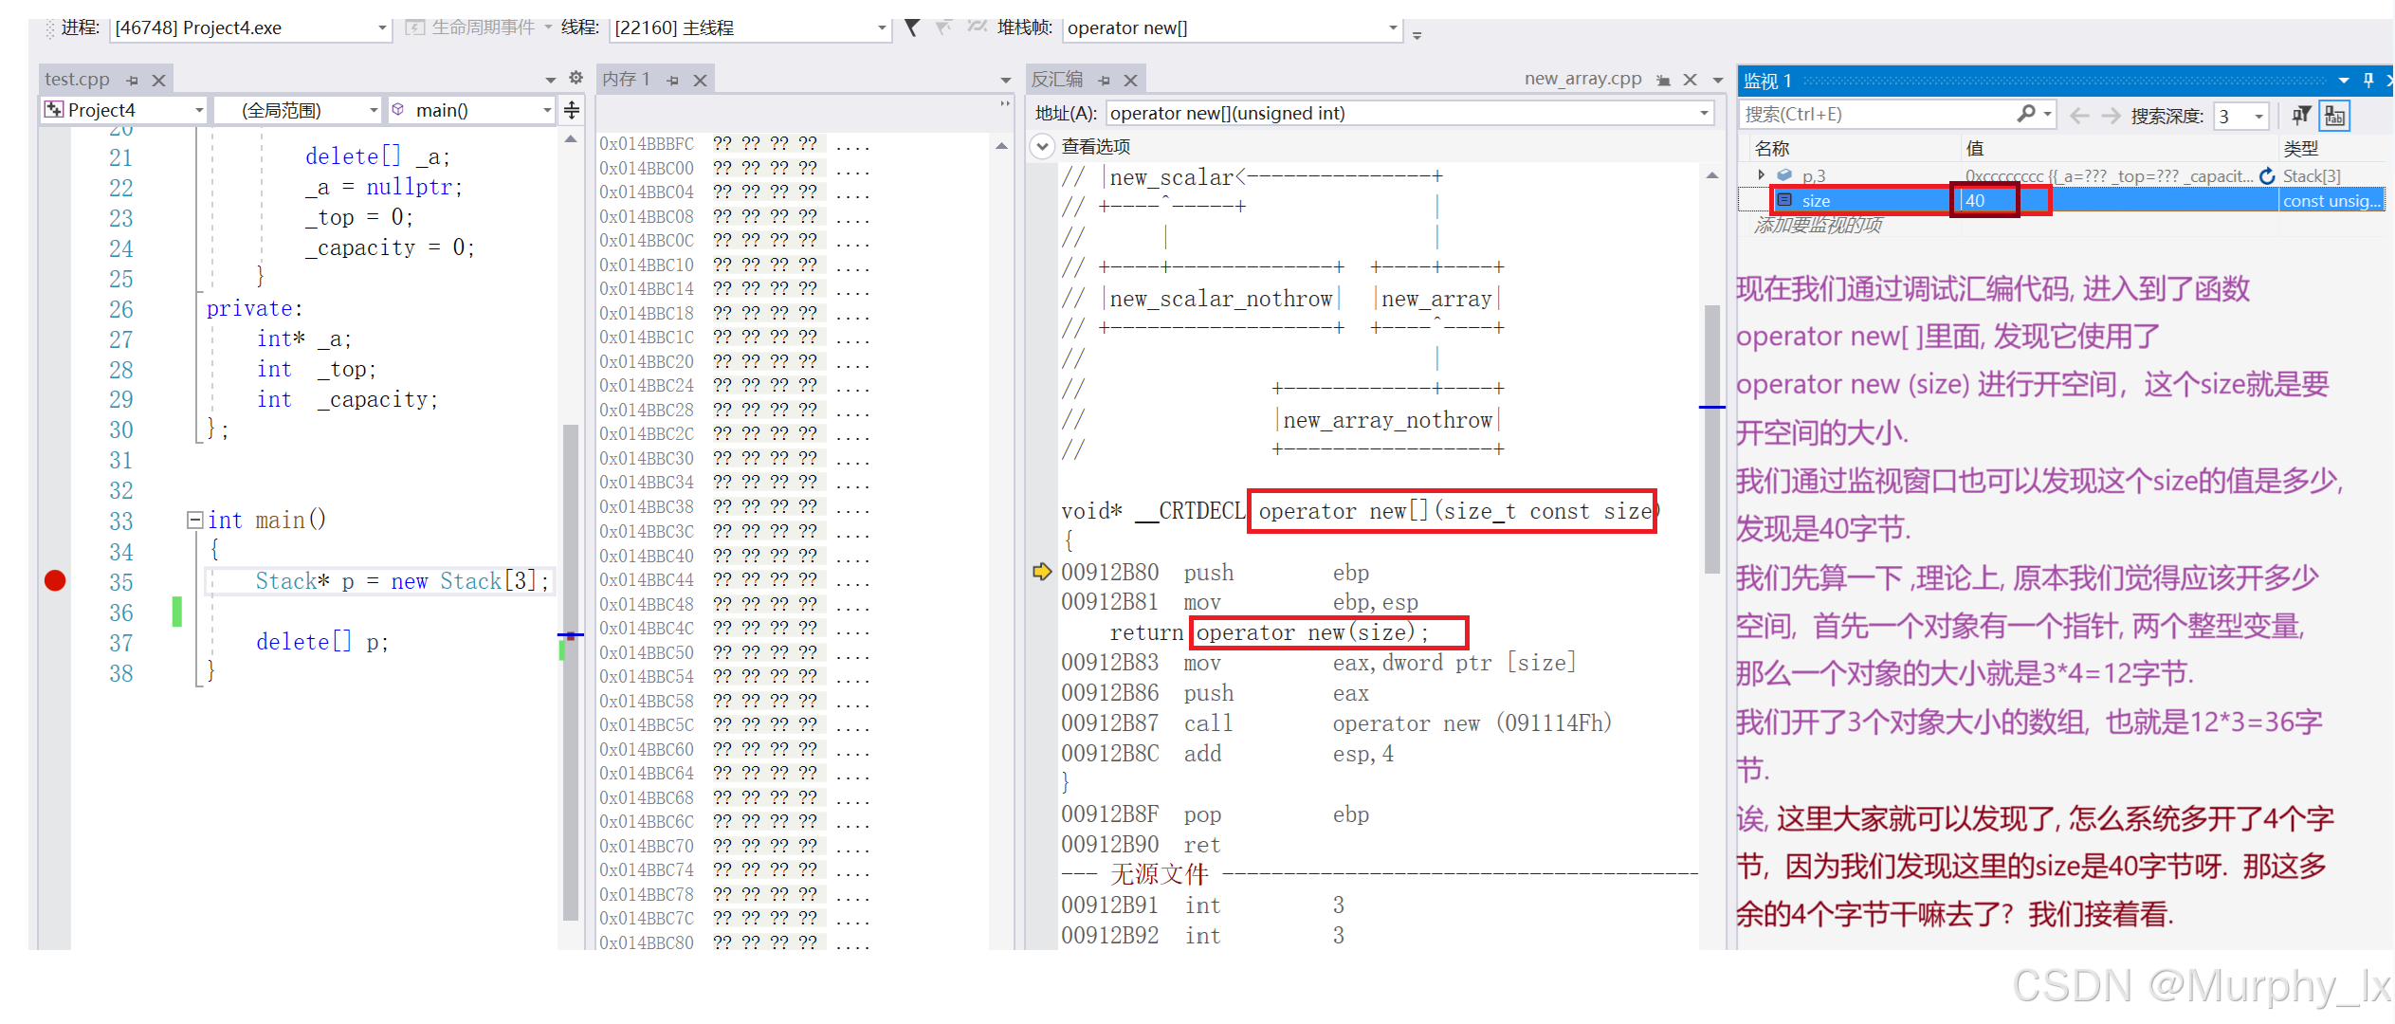Click the Watch search magnifier icon
This screenshot has width=2395, height=1024.
pyautogui.click(x=2026, y=114)
